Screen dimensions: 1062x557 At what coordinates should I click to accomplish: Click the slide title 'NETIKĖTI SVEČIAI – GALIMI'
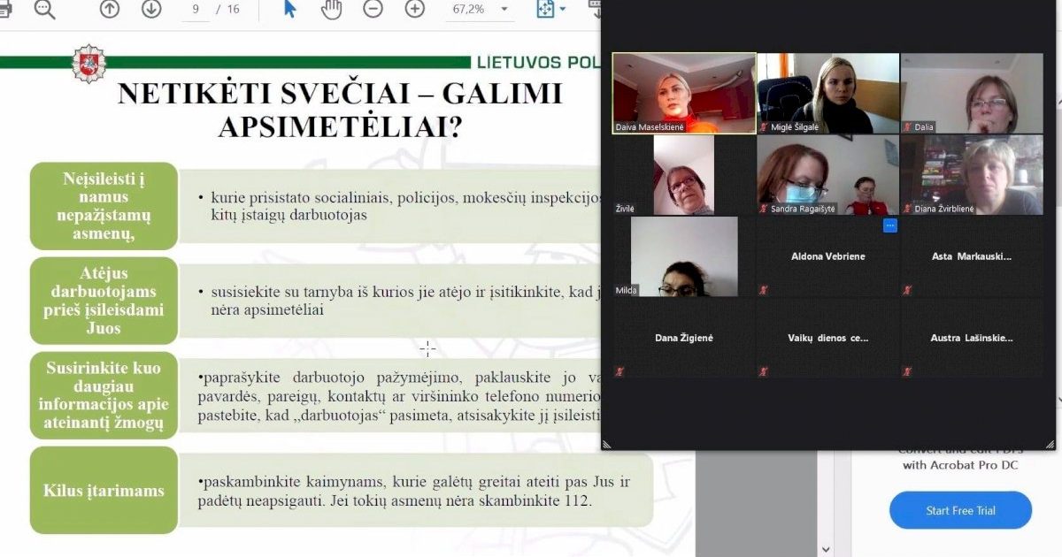click(340, 95)
